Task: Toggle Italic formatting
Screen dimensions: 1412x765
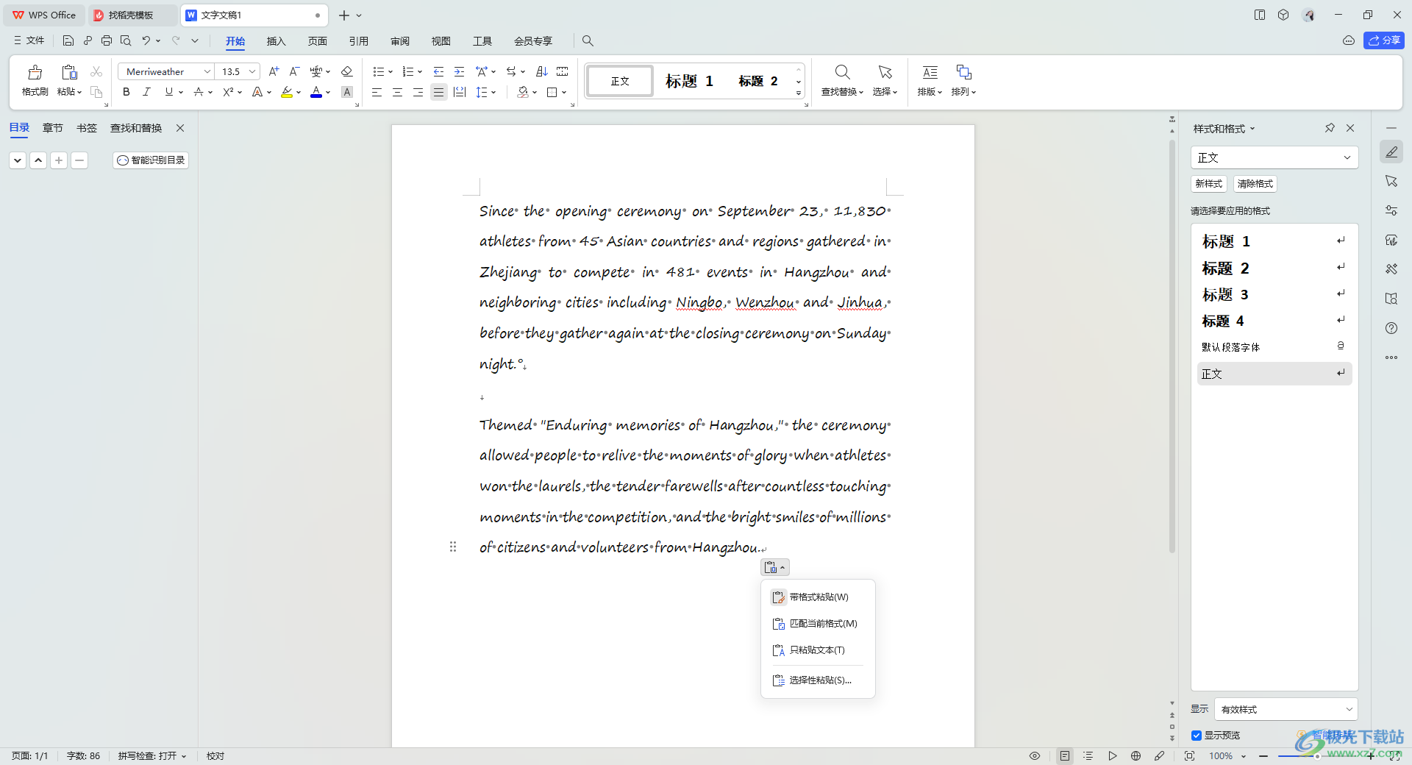Action: click(x=146, y=92)
